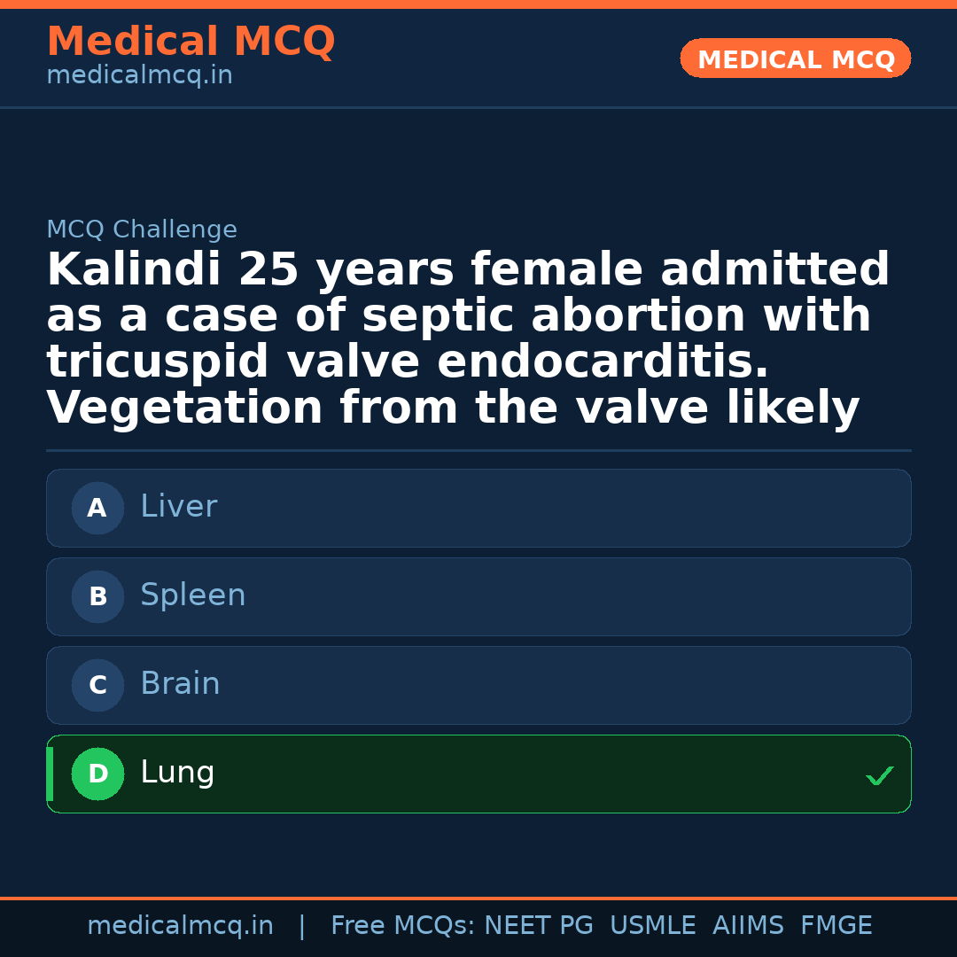Select the Liver answer text
Image resolution: width=957 pixels, height=957 pixels.
click(x=178, y=507)
